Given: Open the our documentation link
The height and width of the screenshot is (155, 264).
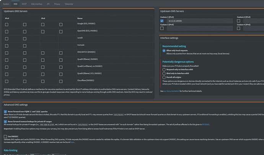Looking at the screenshot, I should point(171,91).
